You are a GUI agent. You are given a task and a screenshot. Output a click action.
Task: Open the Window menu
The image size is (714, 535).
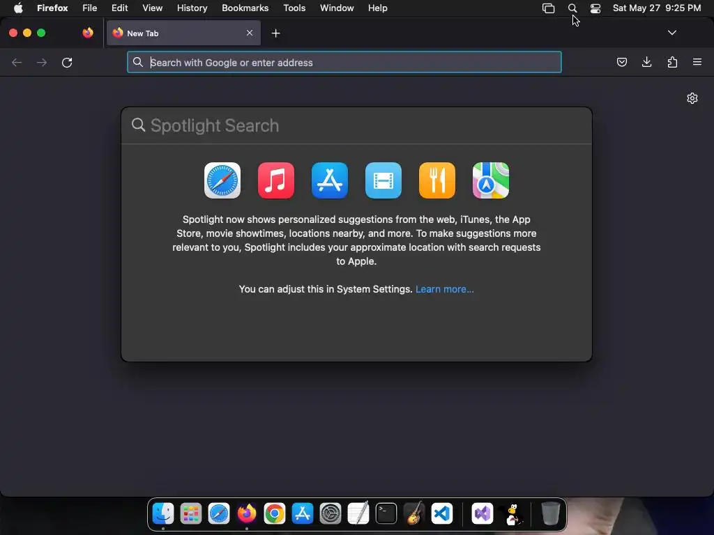[x=337, y=8]
